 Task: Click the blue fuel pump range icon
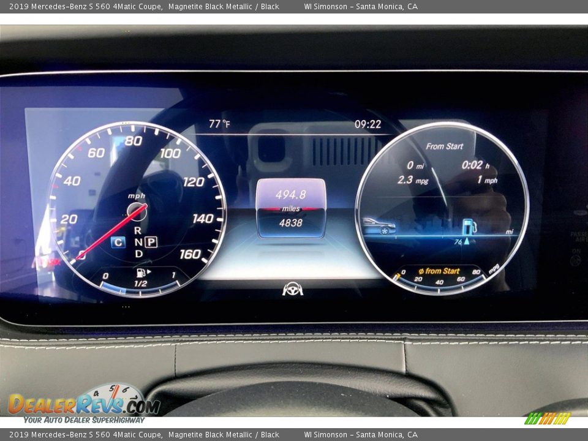coord(470,227)
